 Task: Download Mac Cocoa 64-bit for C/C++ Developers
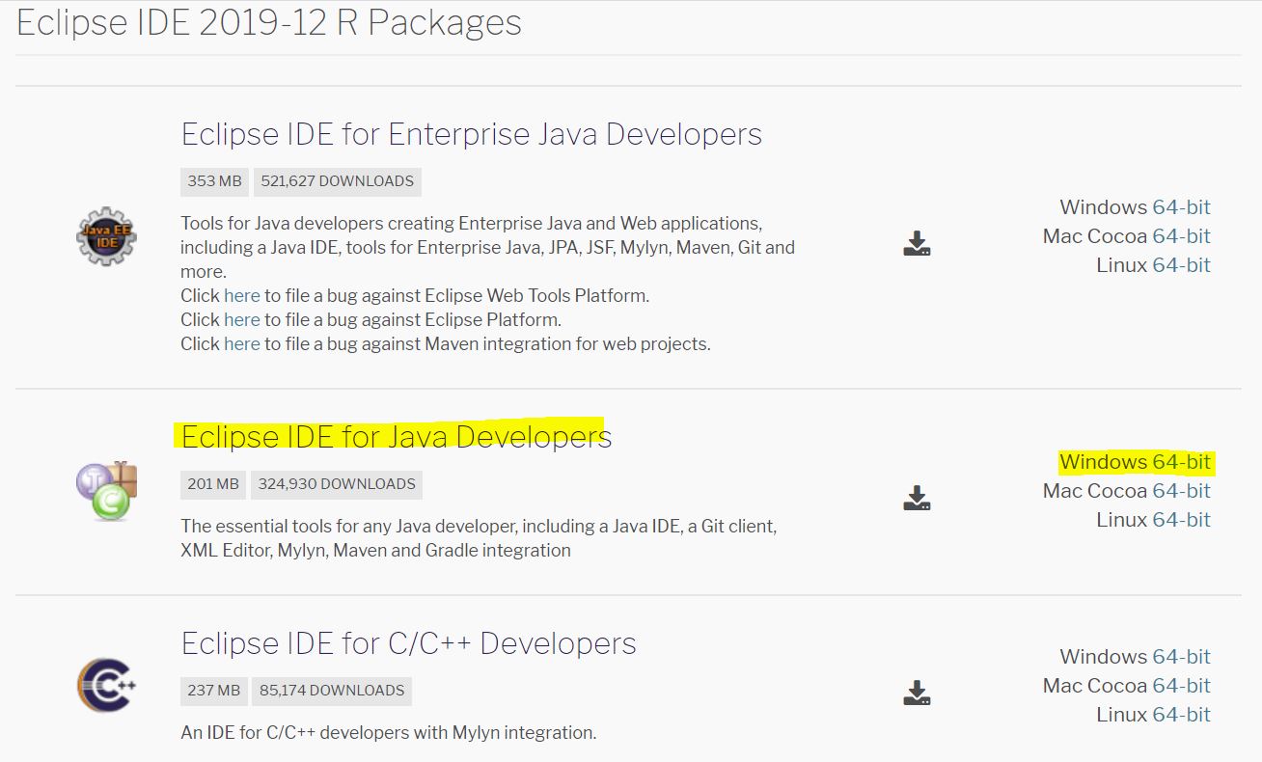(x=1181, y=686)
